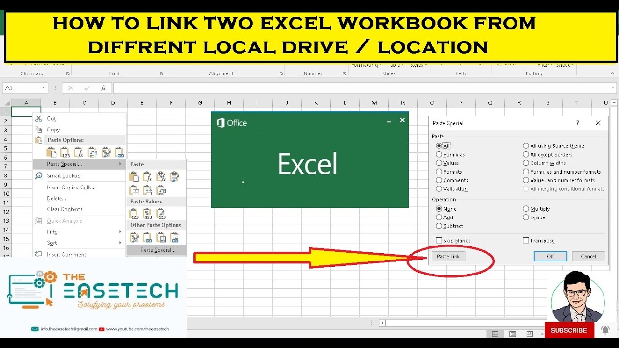This screenshot has height=348, width=619.
Task: Select the All radio button
Action: coord(439,145)
